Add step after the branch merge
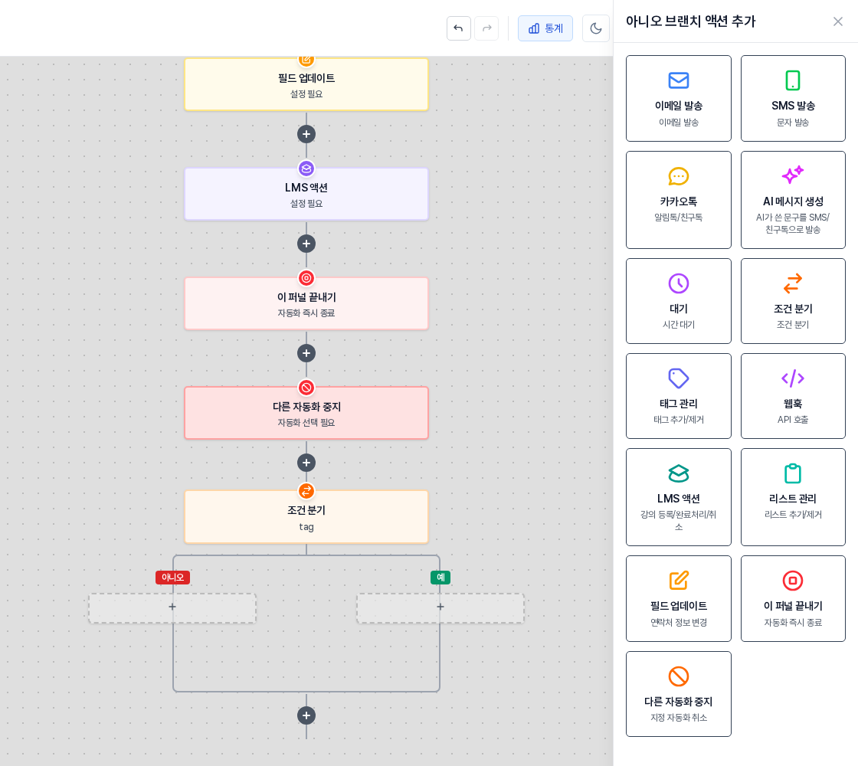The height and width of the screenshot is (766, 858). (306, 715)
